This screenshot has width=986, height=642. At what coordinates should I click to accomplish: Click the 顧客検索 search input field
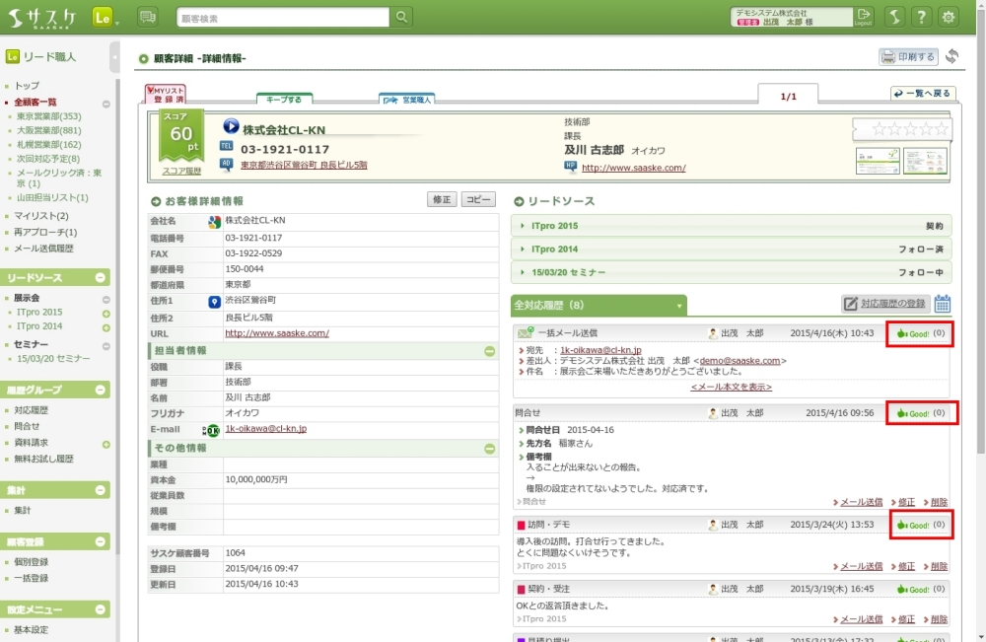283,18
